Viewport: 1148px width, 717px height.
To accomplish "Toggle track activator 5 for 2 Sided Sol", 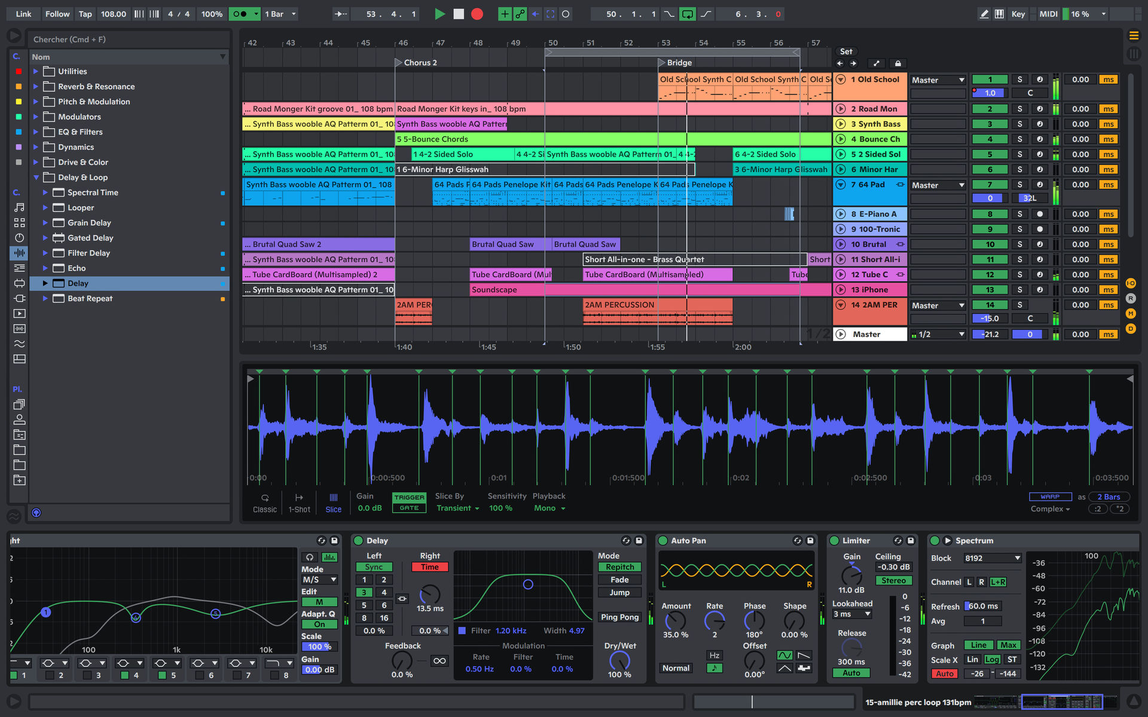I will click(x=990, y=154).
